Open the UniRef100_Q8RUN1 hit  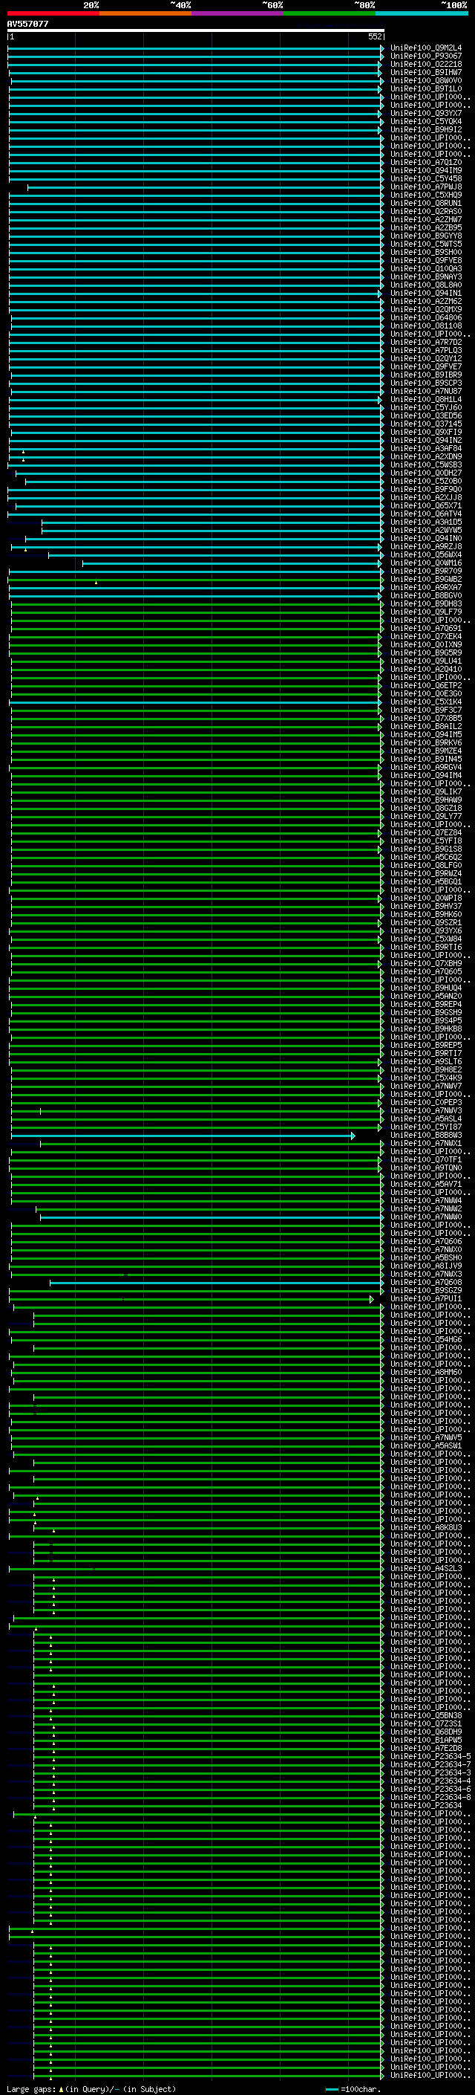(425, 204)
